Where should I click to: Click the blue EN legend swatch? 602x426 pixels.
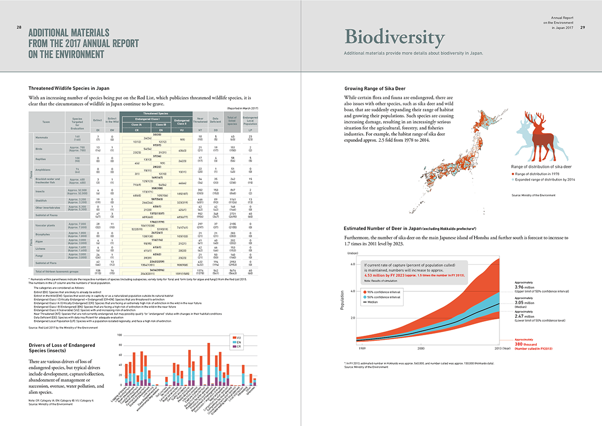pos(233,342)
